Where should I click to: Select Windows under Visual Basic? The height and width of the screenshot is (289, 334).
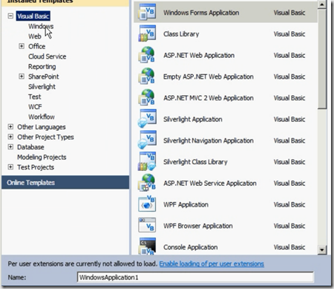[41, 26]
